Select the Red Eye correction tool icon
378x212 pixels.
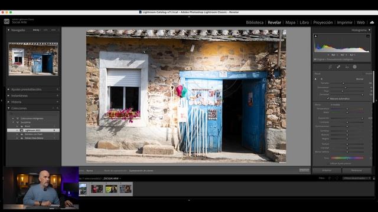[347, 67]
